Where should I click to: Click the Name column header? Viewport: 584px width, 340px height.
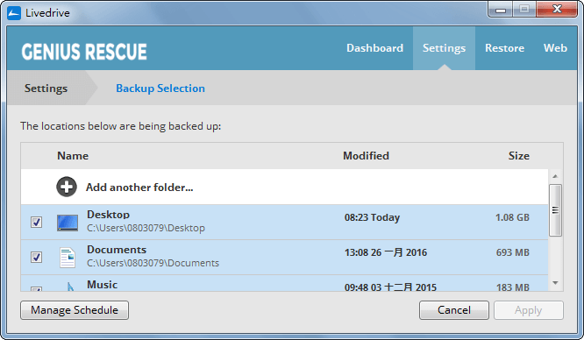point(73,156)
